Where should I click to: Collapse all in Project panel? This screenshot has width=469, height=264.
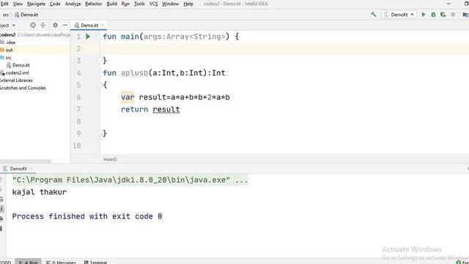pyautogui.click(x=43, y=25)
